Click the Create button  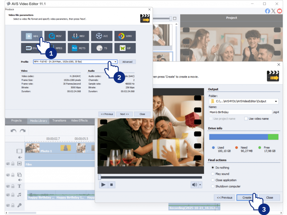247,198
